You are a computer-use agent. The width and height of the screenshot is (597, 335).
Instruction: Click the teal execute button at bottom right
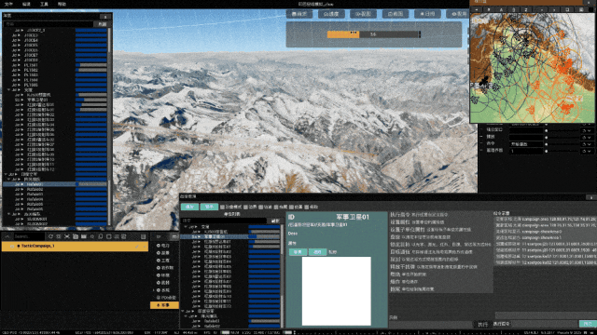(x=587, y=324)
